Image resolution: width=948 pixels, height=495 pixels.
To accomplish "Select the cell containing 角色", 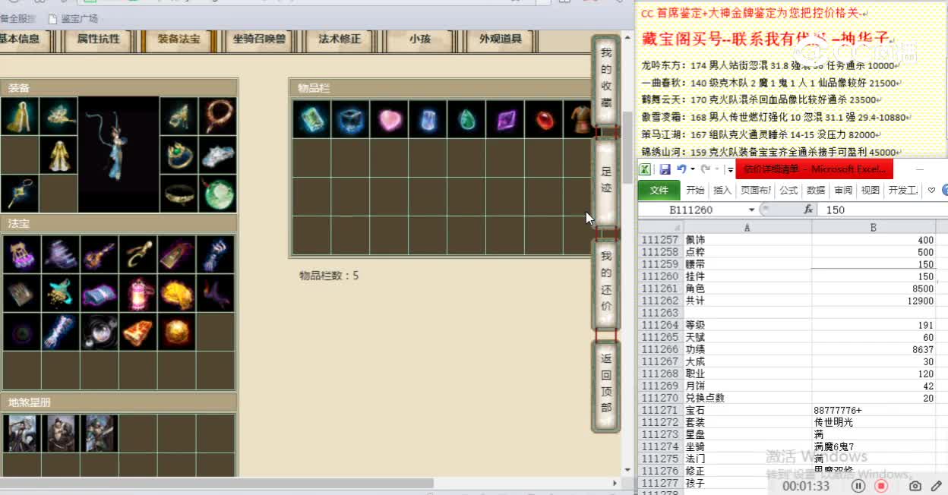I will pos(747,288).
